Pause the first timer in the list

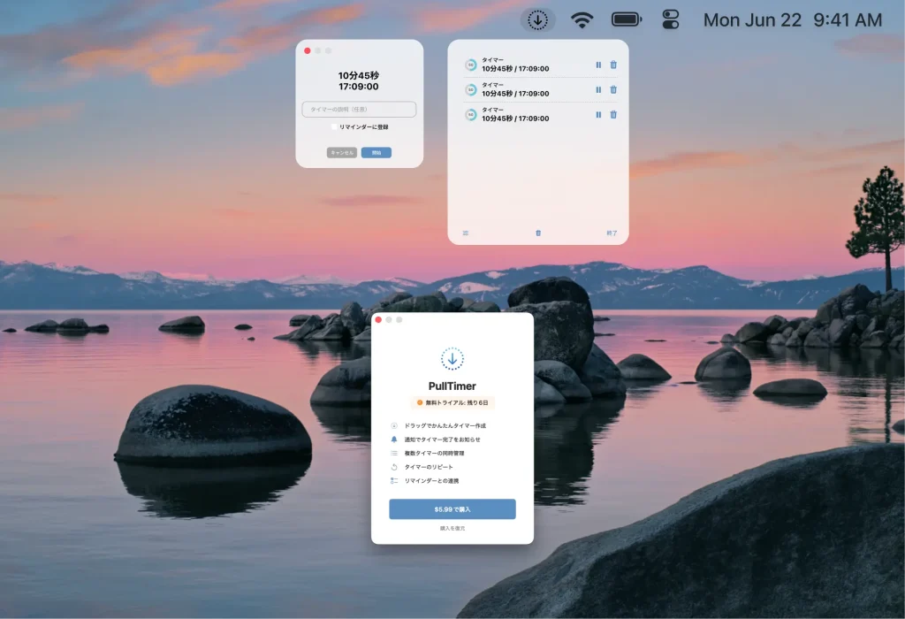click(x=598, y=65)
